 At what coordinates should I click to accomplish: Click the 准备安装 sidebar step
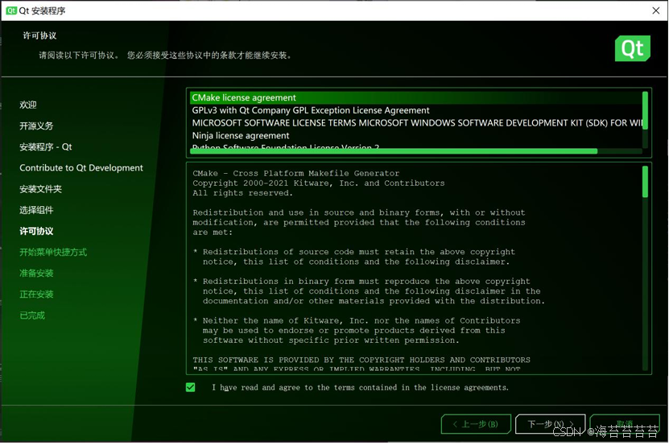tap(36, 273)
